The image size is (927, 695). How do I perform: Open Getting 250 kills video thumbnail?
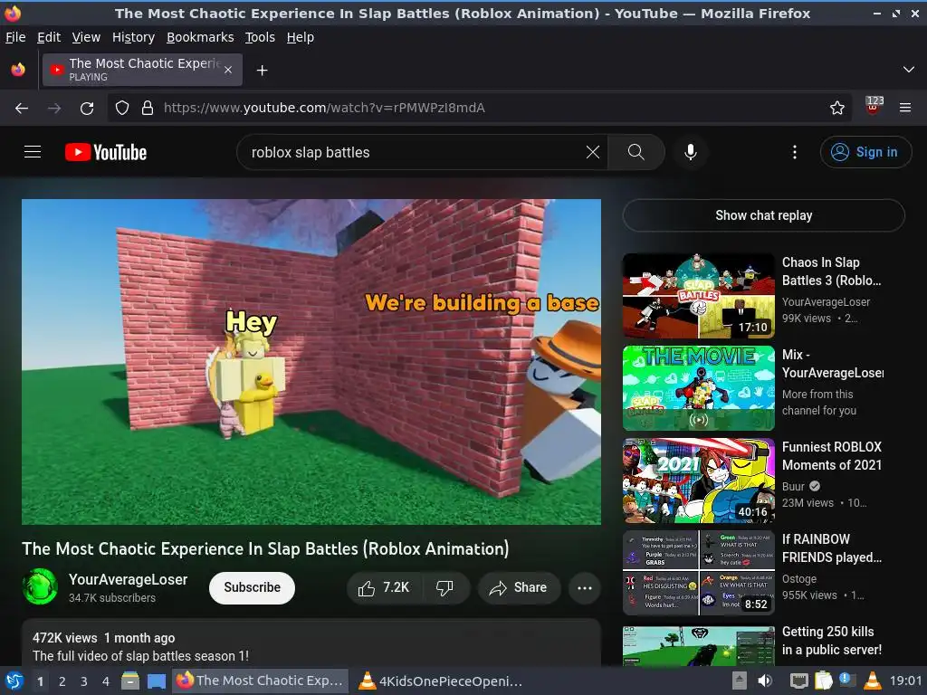pos(698,645)
